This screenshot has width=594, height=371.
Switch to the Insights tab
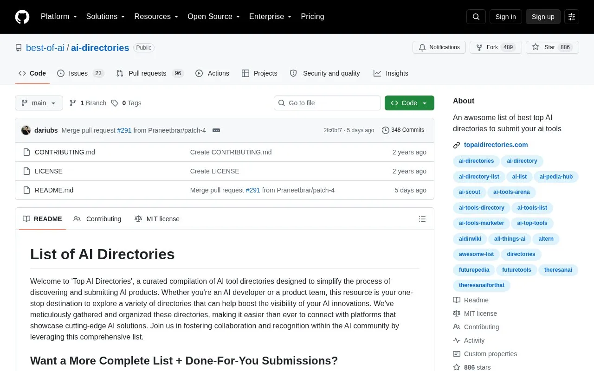pos(391,73)
